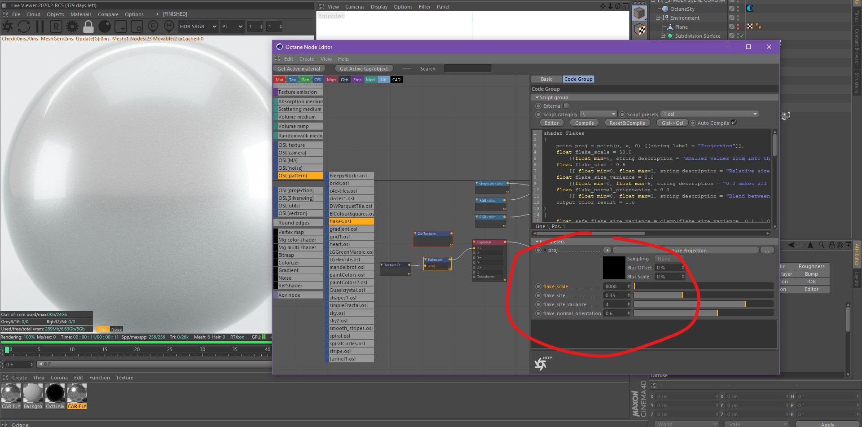Click the Plane object's orange dots tag
The height and width of the screenshot is (427, 862).
pyautogui.click(x=759, y=26)
